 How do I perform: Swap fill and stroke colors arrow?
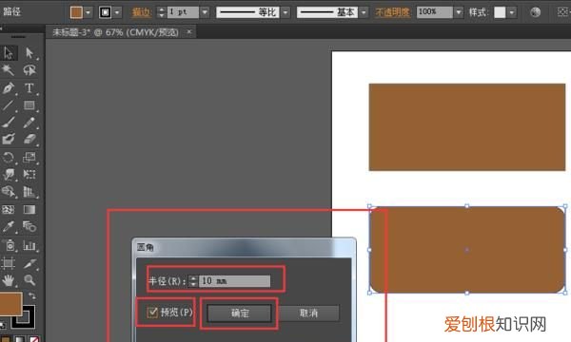click(x=32, y=295)
